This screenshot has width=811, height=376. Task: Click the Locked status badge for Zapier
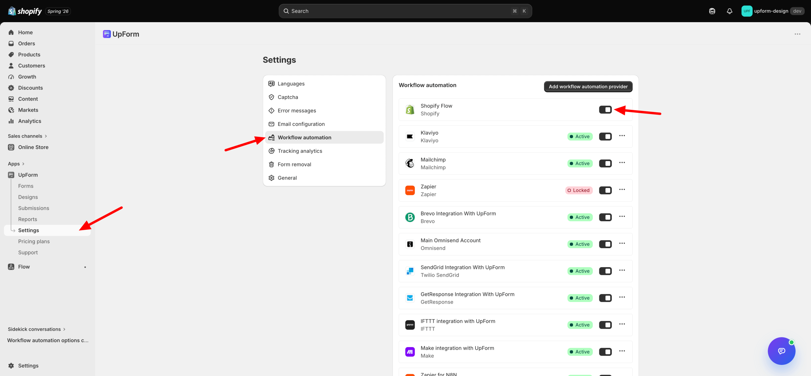[x=579, y=191]
